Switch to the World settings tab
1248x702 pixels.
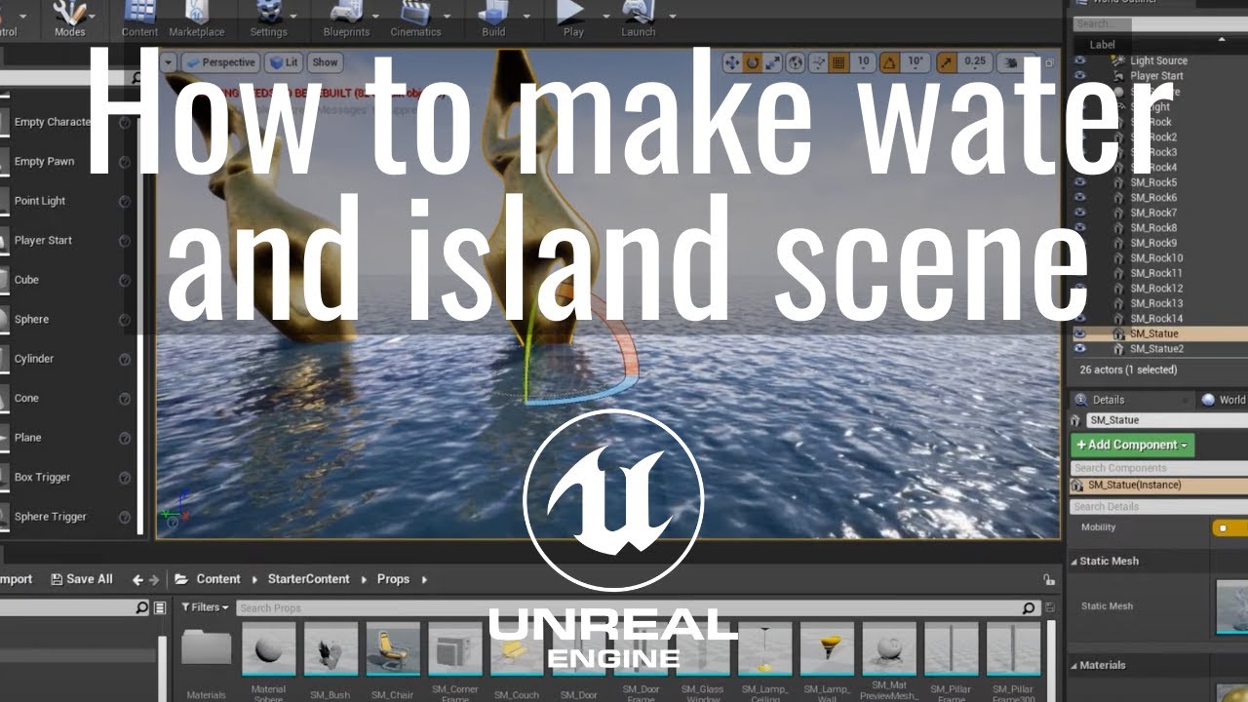coord(1225,400)
